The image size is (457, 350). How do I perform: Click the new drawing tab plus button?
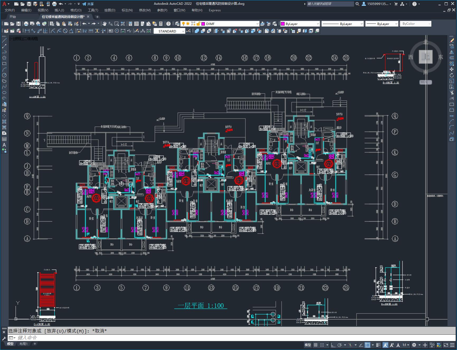click(97, 17)
